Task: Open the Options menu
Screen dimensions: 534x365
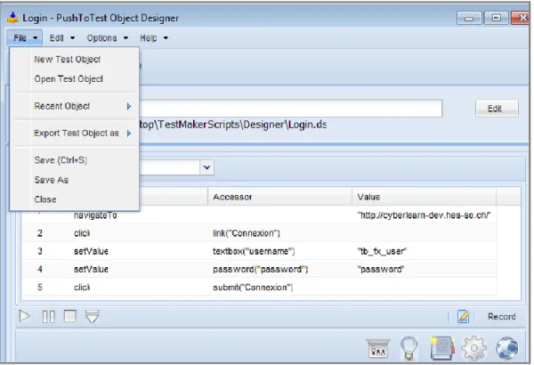Action: (x=107, y=37)
